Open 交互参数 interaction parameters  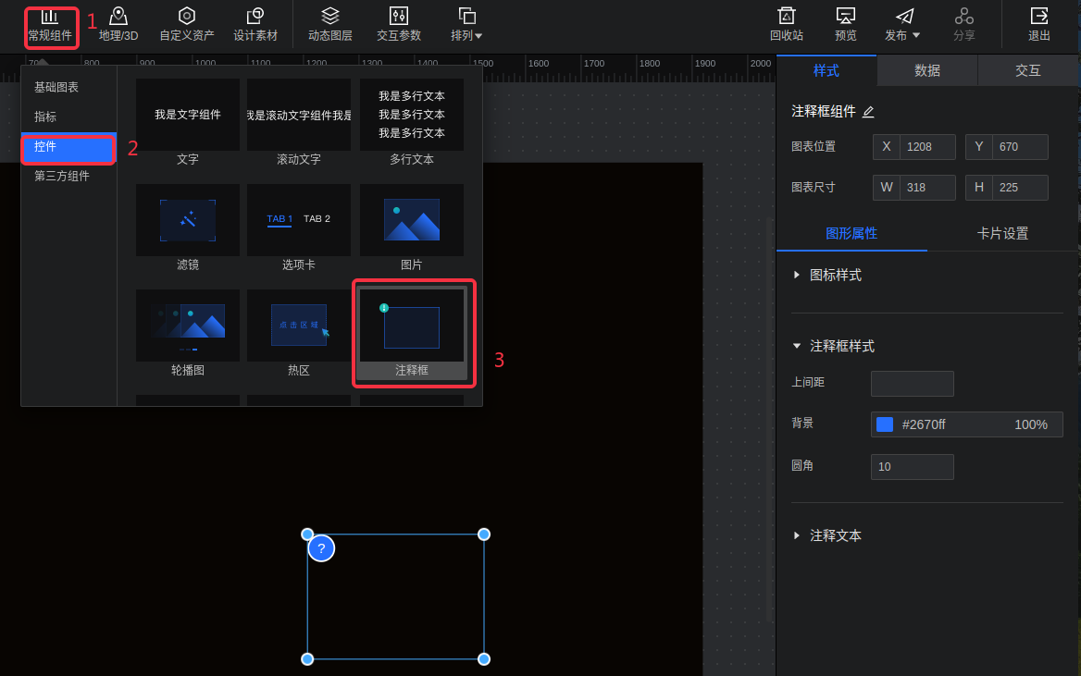click(399, 25)
